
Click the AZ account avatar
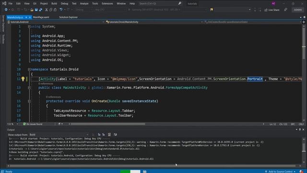pos(273,3)
